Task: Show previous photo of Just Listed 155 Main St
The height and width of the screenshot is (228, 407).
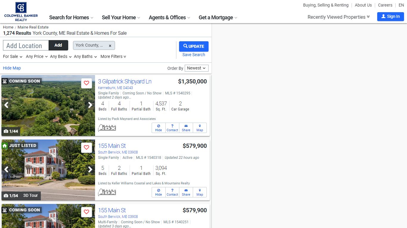Action: pos(6,169)
